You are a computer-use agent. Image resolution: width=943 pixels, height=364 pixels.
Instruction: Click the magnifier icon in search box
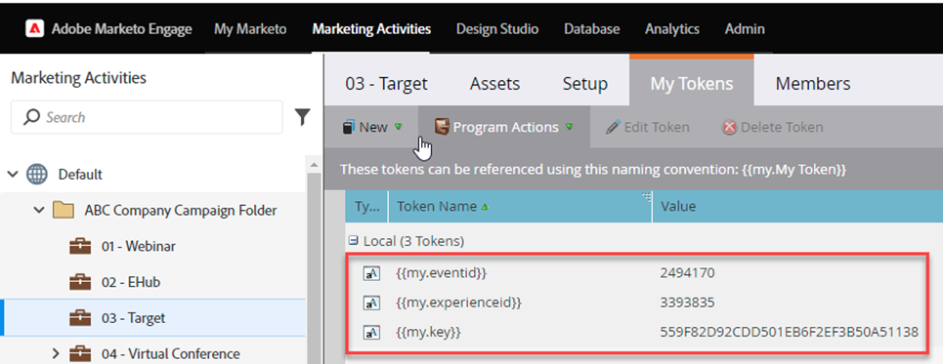[x=32, y=117]
